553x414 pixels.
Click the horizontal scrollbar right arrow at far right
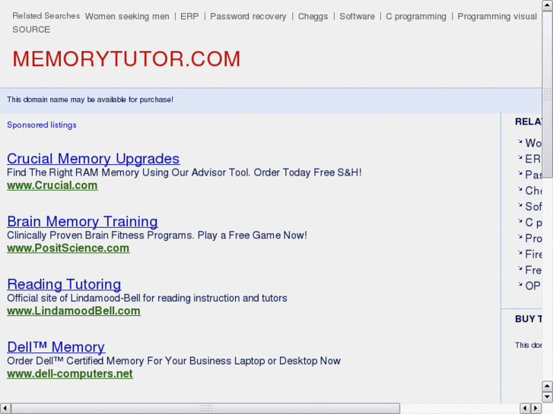click(536, 409)
